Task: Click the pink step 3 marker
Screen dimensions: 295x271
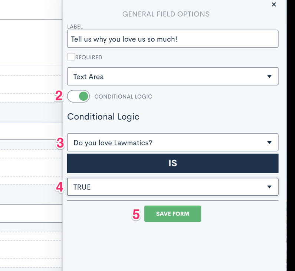Action: pyautogui.click(x=60, y=143)
